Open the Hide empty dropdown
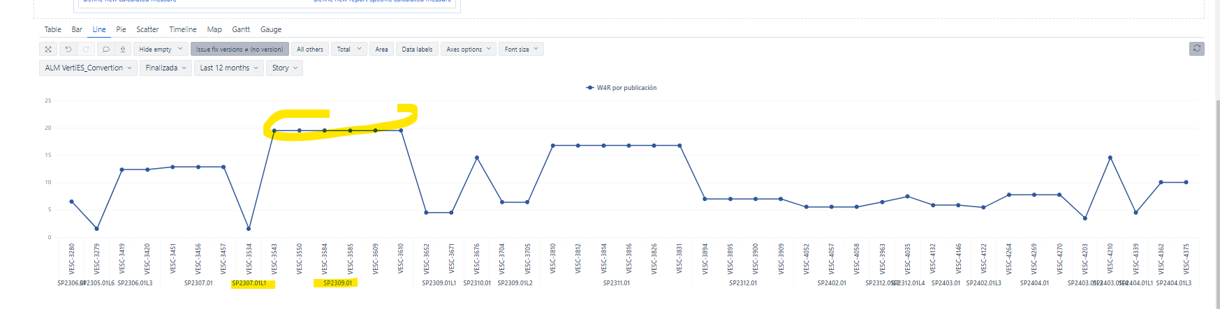 point(161,50)
